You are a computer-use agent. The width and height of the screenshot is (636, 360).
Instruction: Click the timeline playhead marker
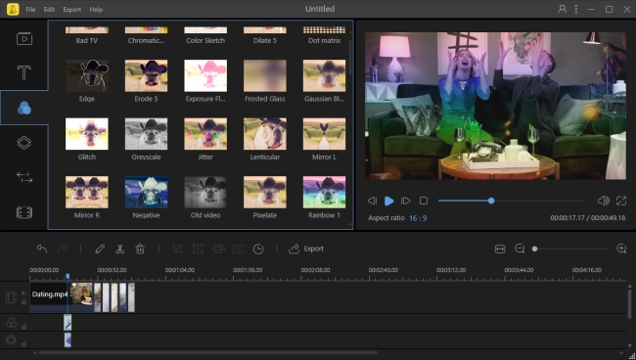coord(68,277)
